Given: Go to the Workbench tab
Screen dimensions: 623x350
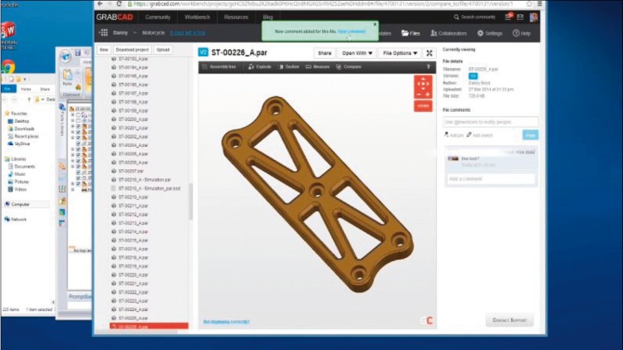Looking at the screenshot, I should (x=198, y=16).
